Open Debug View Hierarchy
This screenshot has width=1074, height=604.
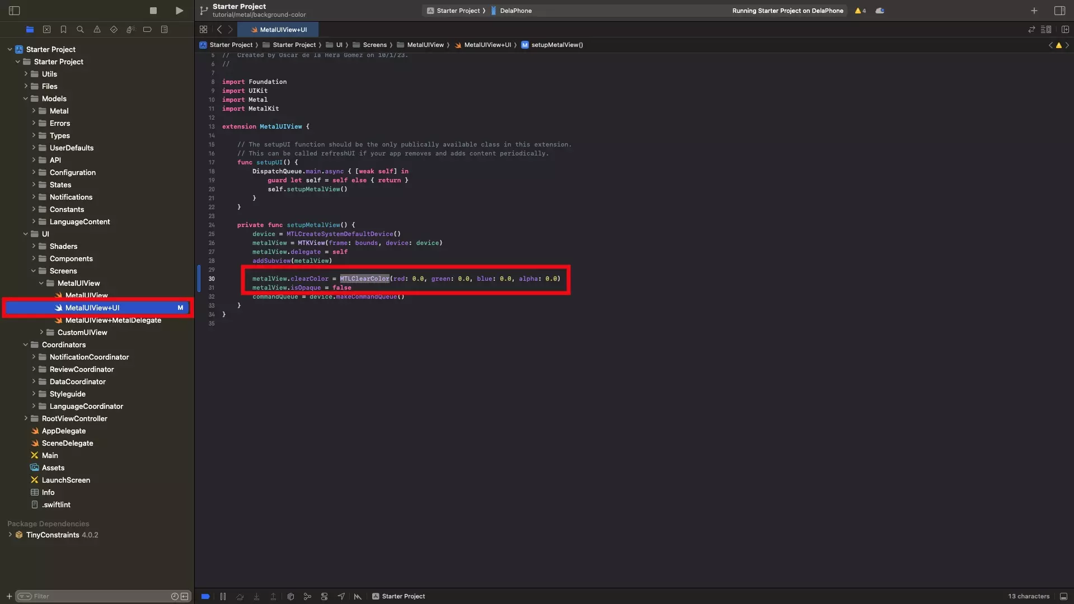coord(290,596)
